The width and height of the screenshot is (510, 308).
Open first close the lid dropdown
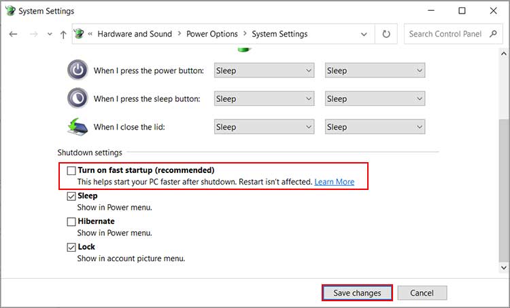(264, 127)
